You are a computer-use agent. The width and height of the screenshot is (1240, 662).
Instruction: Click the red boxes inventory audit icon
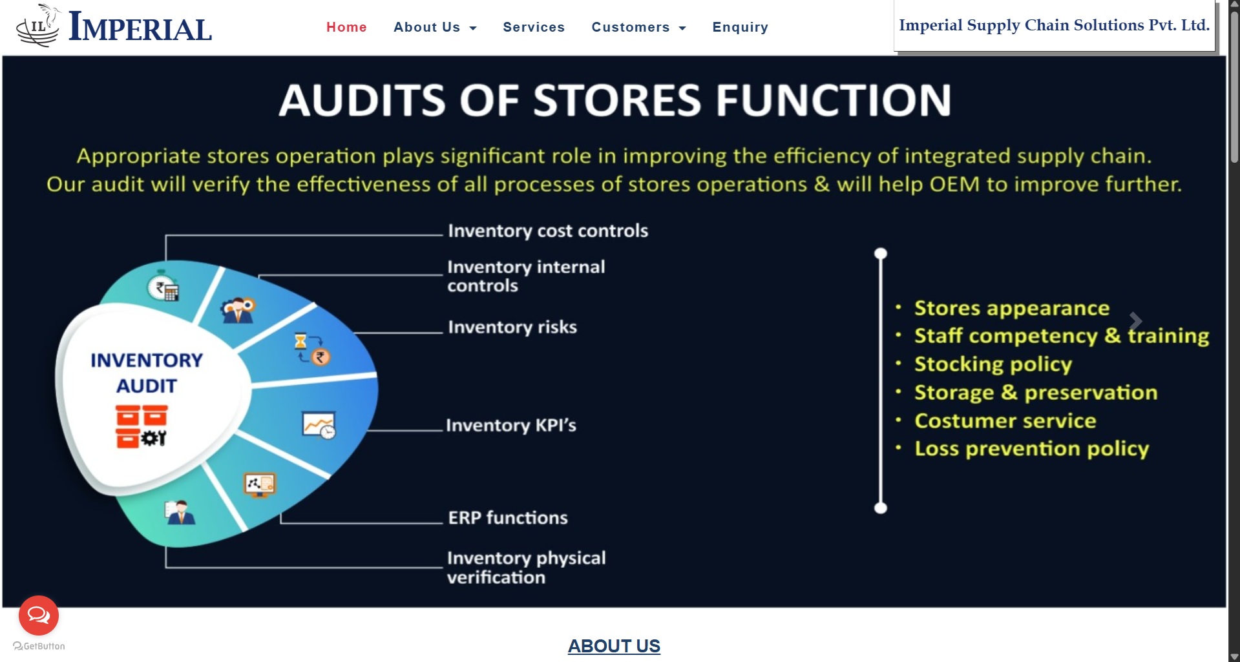[x=142, y=426]
